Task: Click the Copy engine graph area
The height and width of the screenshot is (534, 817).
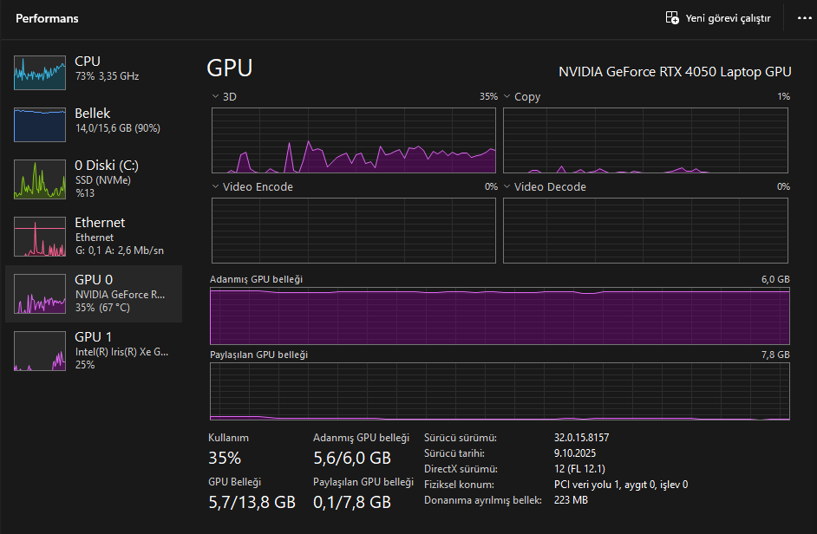Action: [645, 140]
